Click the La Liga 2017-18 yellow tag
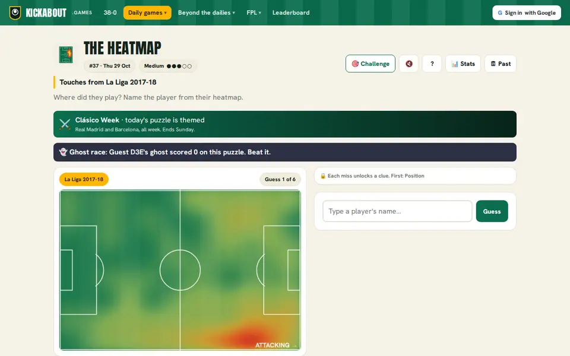This screenshot has width=570, height=356. tap(84, 179)
